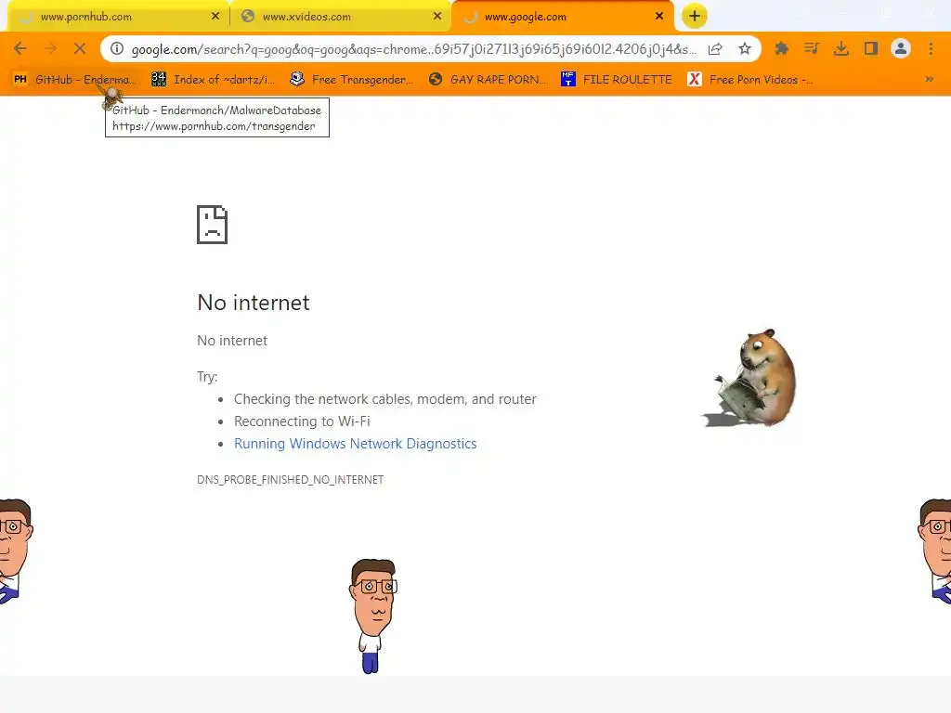951x713 pixels.
Task: Show the Downloads tray icon
Action: (841, 48)
